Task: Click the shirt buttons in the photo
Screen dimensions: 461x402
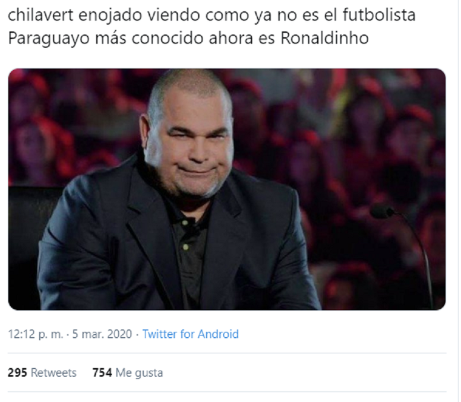Action: (185, 235)
